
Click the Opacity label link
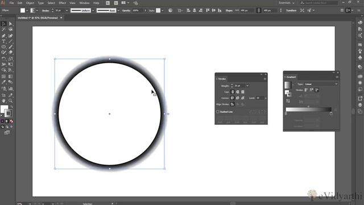click(126, 10)
